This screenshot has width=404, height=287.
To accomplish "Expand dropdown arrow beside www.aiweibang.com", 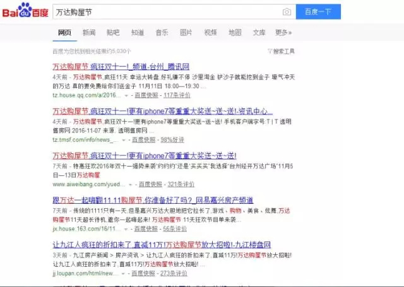I will click(131, 185).
